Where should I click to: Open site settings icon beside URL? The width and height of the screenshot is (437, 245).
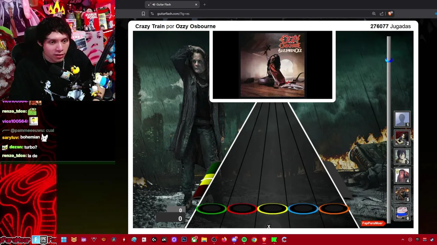point(152,14)
